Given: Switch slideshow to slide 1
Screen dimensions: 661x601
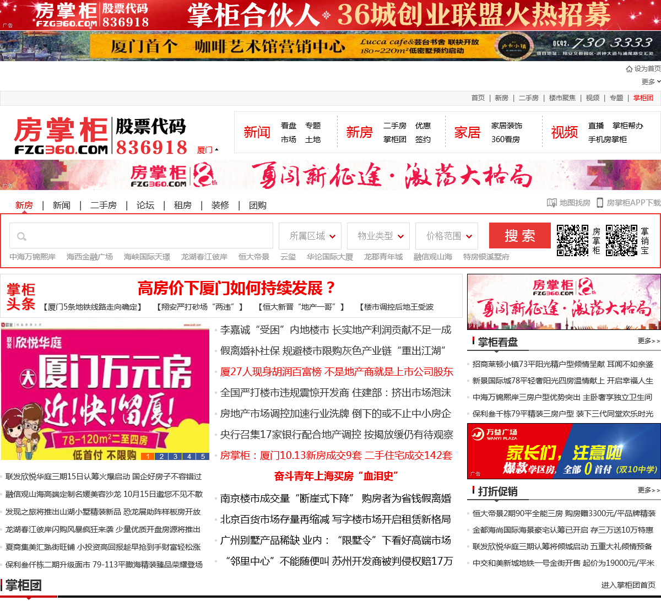Looking at the screenshot, I should point(148,456).
